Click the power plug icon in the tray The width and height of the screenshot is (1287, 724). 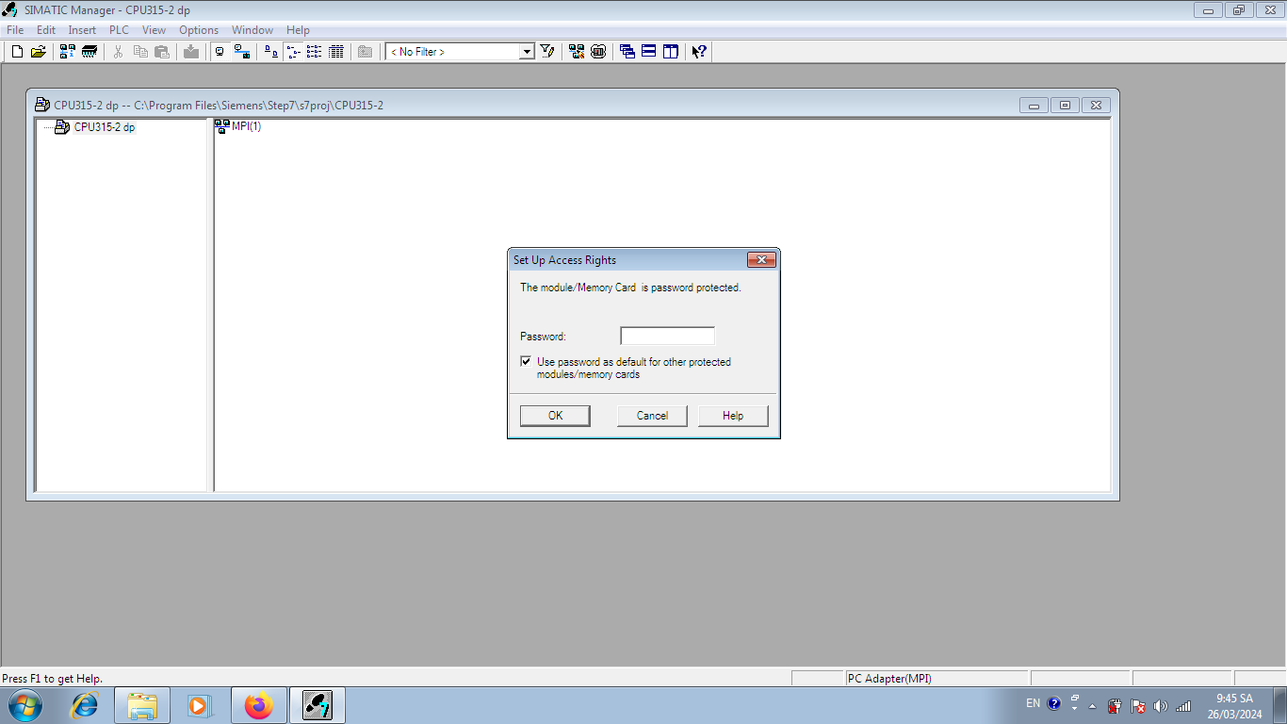[x=1115, y=706]
